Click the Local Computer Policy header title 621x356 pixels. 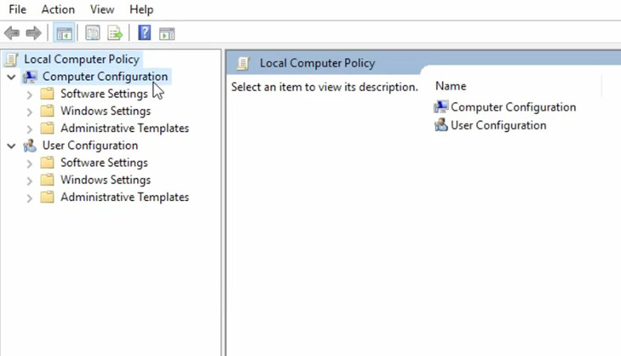[317, 63]
